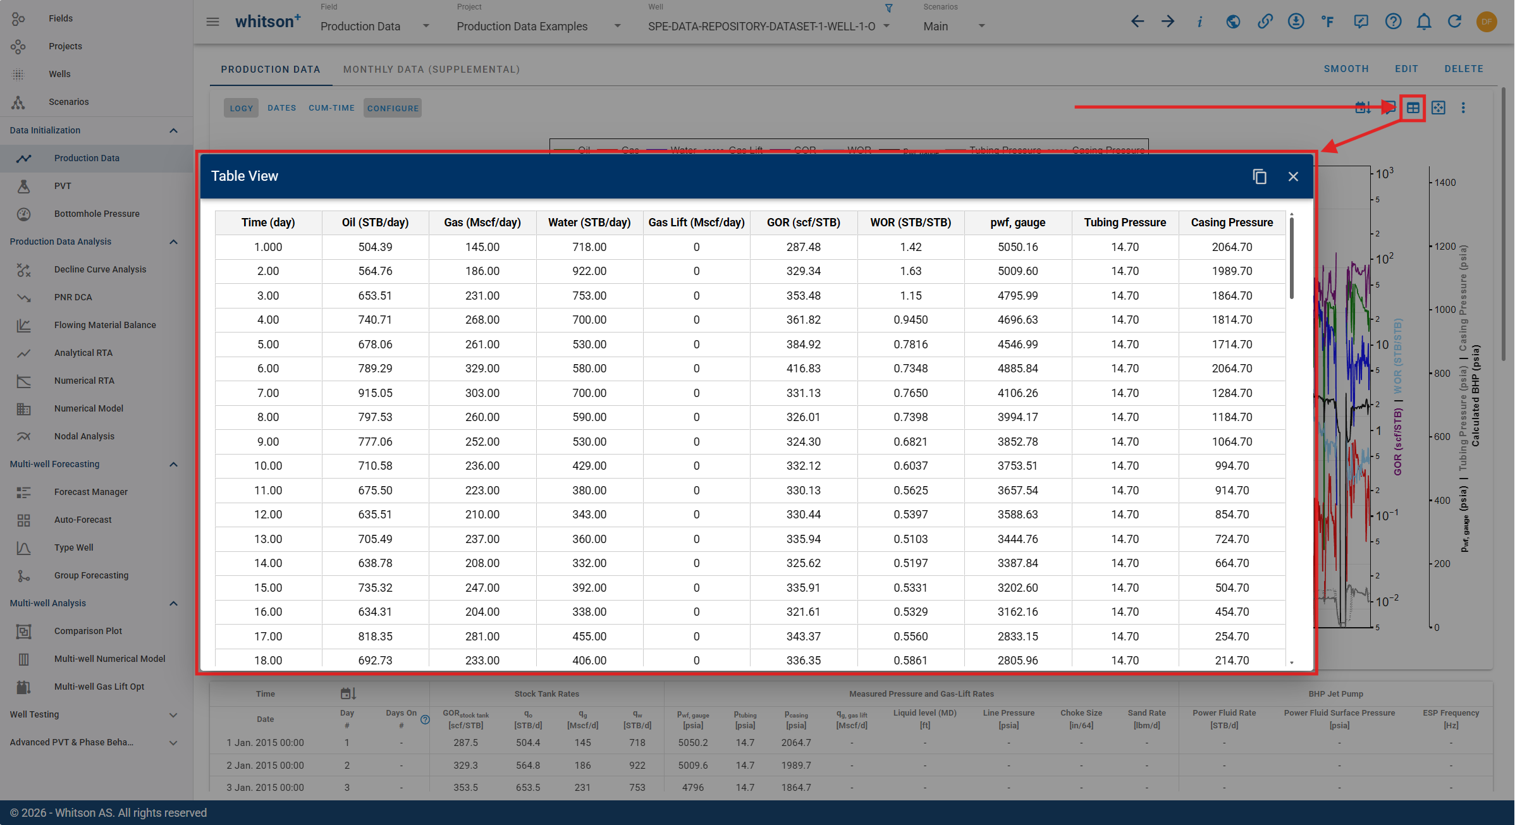Click the Oil (STB/day) column header
Screen dimensions: 1515x825
(375, 223)
